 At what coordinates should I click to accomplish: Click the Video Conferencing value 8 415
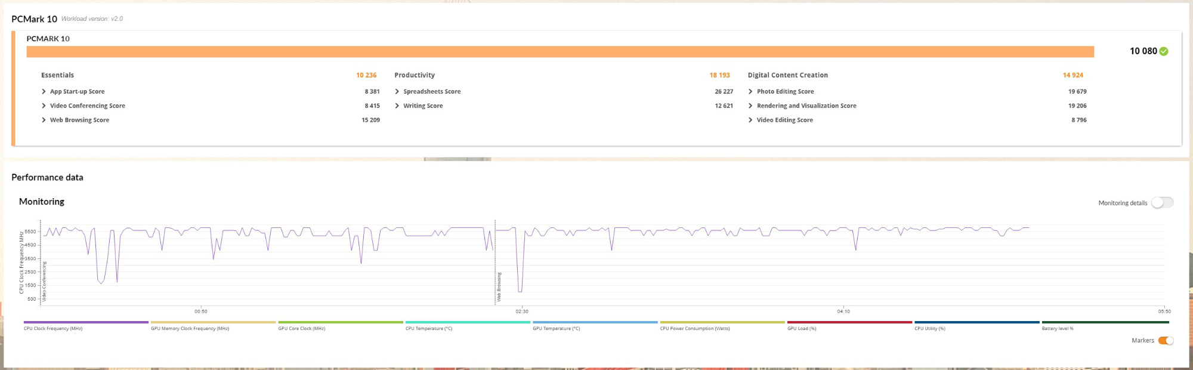pyautogui.click(x=372, y=106)
